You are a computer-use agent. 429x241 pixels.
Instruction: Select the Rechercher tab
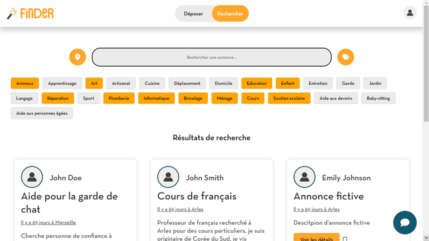[x=230, y=14]
